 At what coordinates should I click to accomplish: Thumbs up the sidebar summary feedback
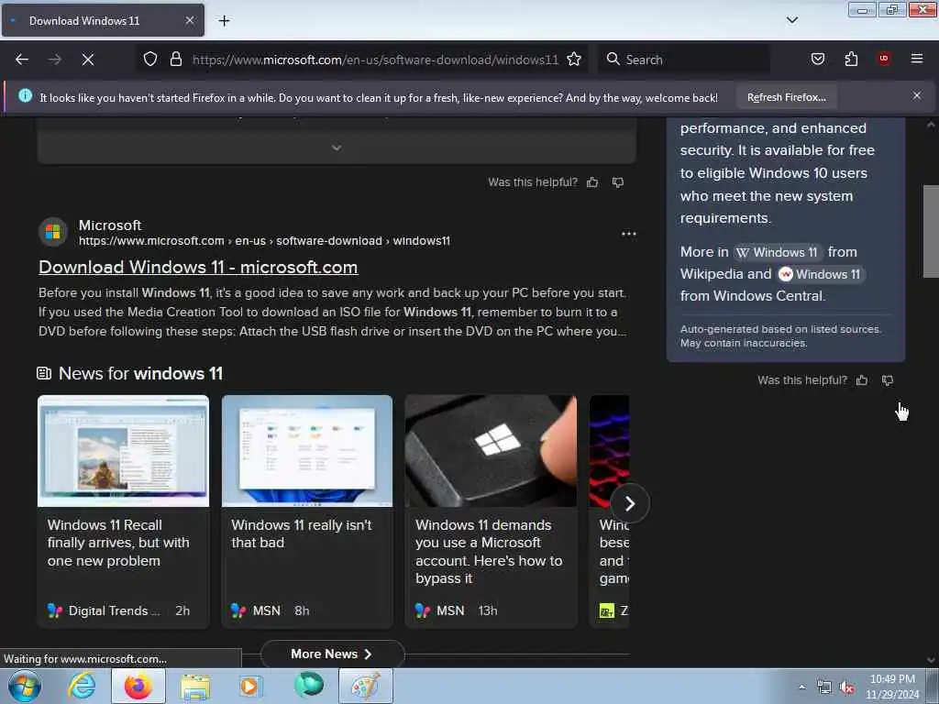[x=862, y=380]
